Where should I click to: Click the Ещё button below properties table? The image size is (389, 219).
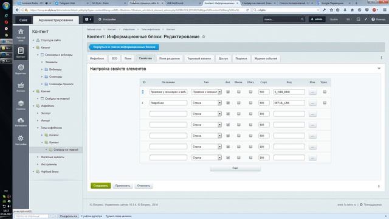(x=235, y=168)
